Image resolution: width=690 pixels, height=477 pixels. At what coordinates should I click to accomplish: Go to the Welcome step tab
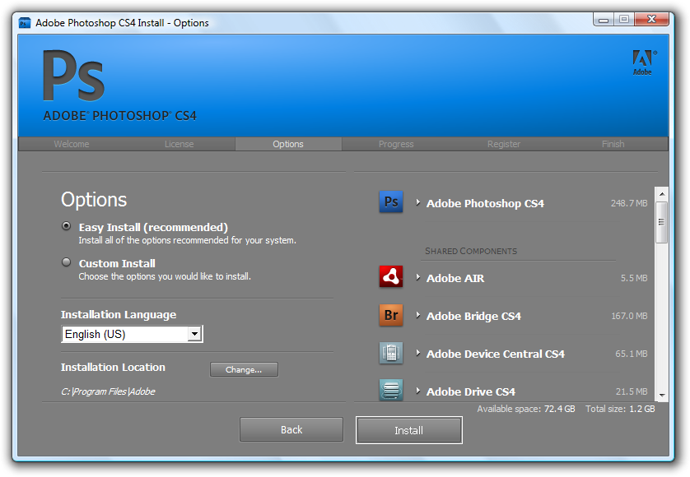point(72,144)
